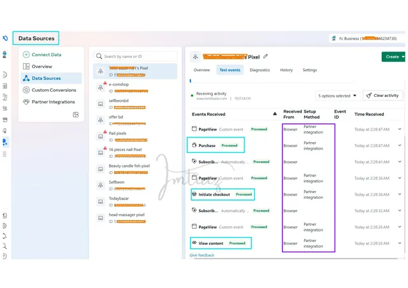This screenshot has width=408, height=288.
Task: Open the pixel Settings tab
Action: point(310,70)
